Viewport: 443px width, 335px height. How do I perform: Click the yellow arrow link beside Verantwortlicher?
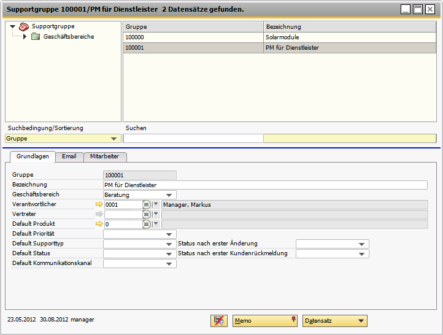[99, 205]
